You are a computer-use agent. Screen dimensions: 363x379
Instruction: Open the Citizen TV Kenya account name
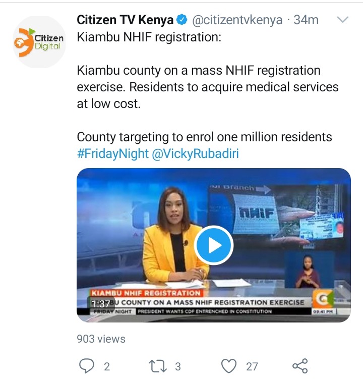[125, 20]
